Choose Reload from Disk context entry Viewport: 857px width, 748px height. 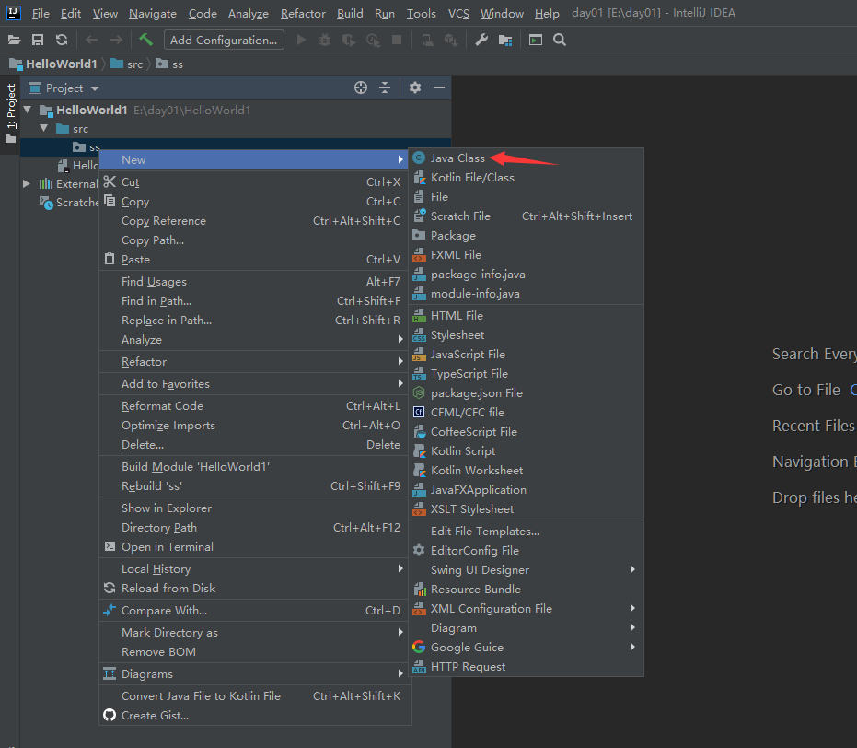(x=254, y=589)
